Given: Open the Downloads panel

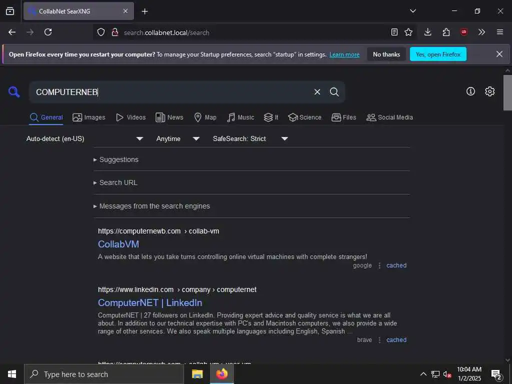Looking at the screenshot, I should 428,32.
